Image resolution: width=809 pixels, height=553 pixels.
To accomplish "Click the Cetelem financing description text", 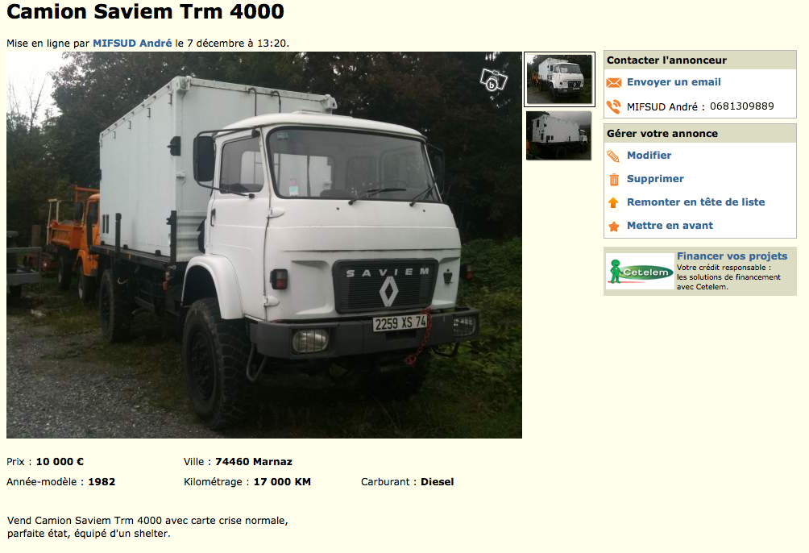I will (x=728, y=277).
